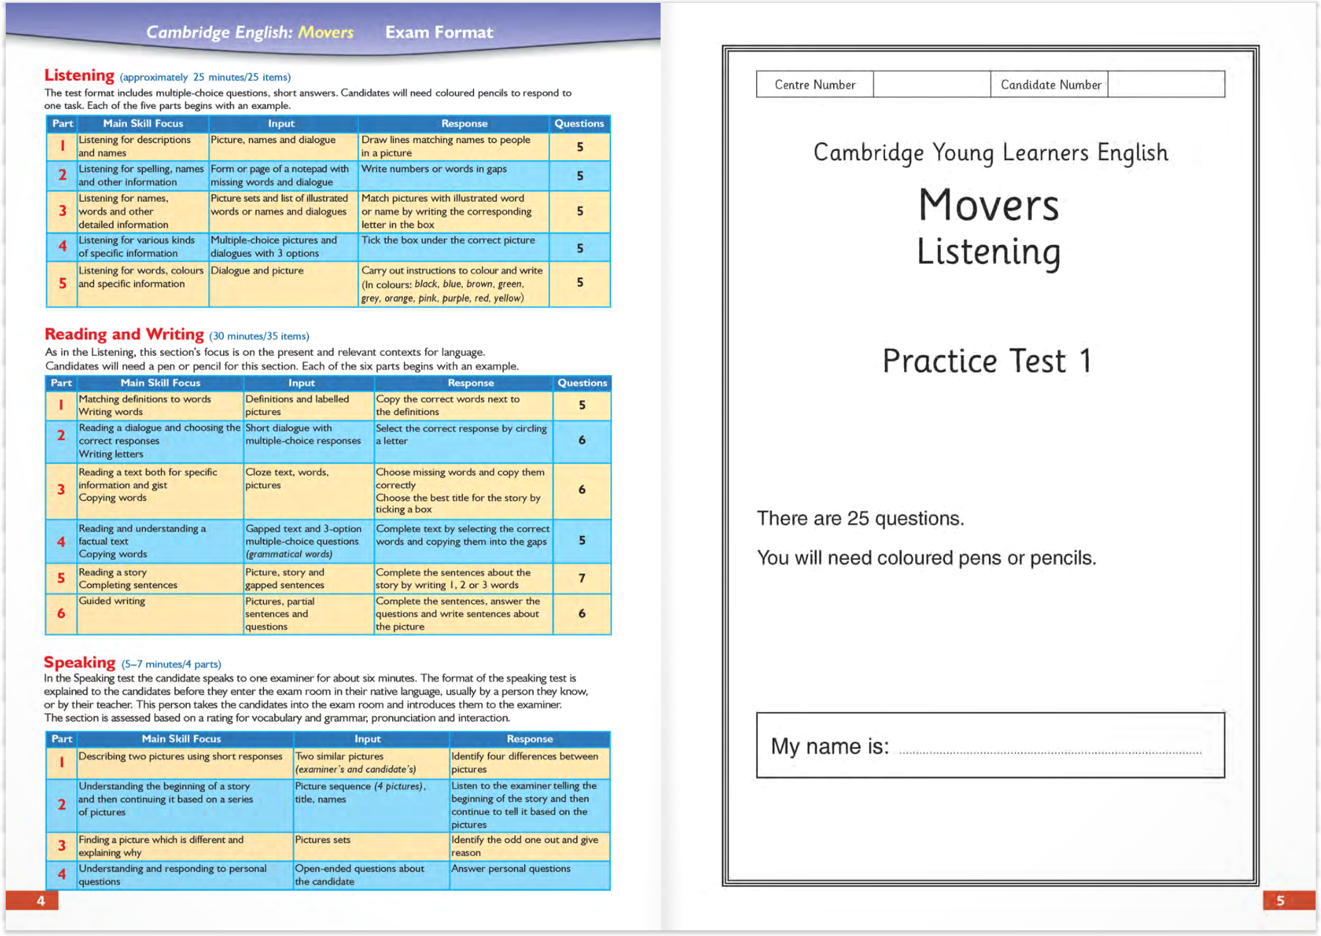Viewport: 1321px width, 936px height.
Task: Select the Exam Format header banner
Action: (x=439, y=32)
